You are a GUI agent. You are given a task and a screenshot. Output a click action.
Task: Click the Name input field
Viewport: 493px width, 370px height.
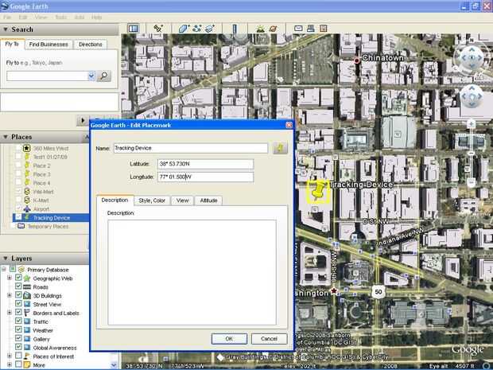pos(191,148)
